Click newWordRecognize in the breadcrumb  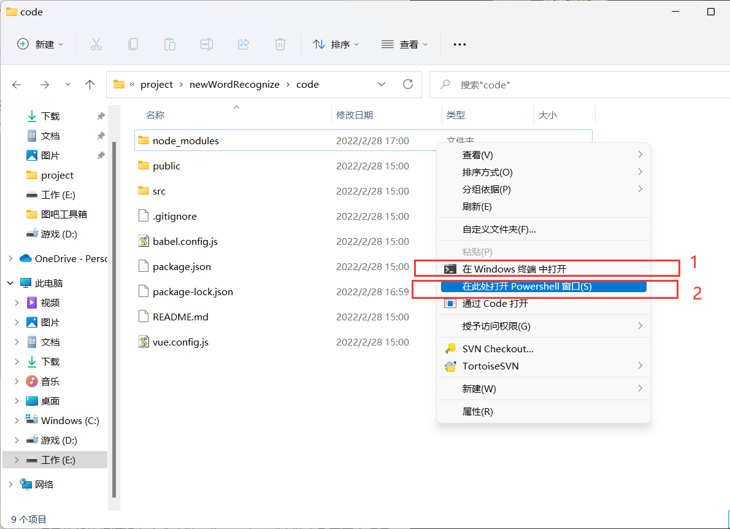234,84
